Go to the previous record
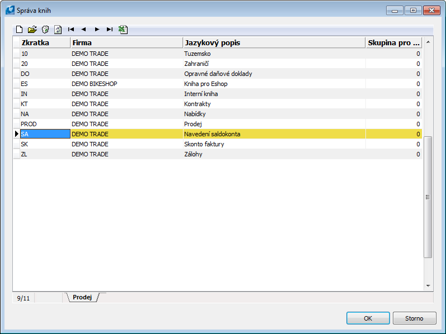446x334 pixels. click(83, 29)
